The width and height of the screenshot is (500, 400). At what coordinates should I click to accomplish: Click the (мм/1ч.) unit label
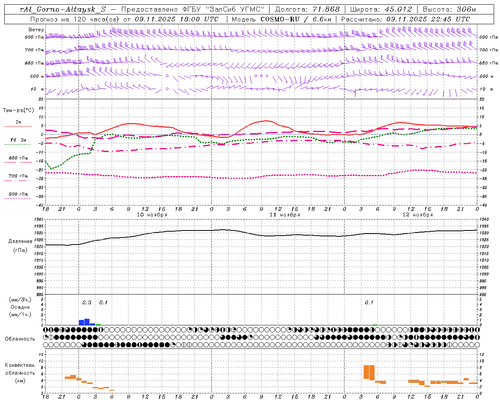coord(20,314)
